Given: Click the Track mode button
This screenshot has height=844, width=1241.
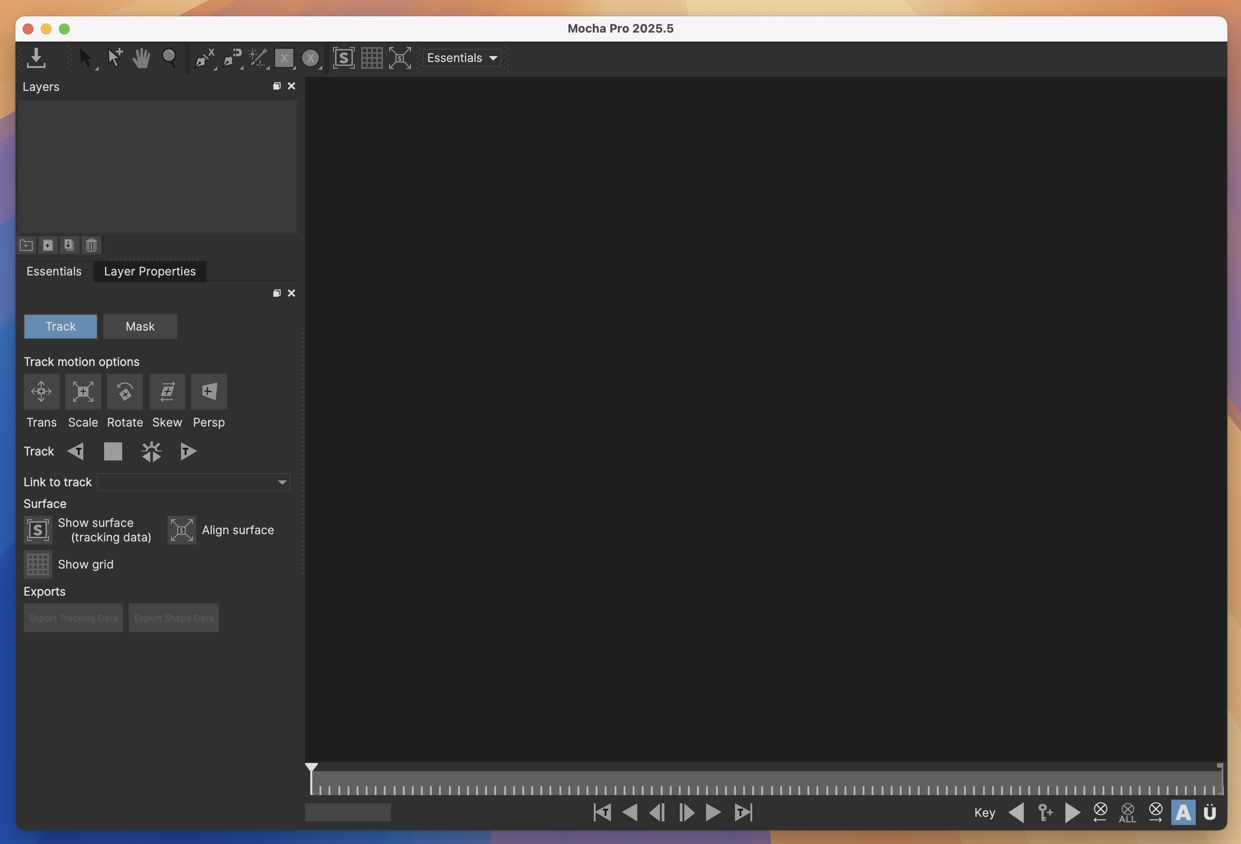Looking at the screenshot, I should pos(60,327).
